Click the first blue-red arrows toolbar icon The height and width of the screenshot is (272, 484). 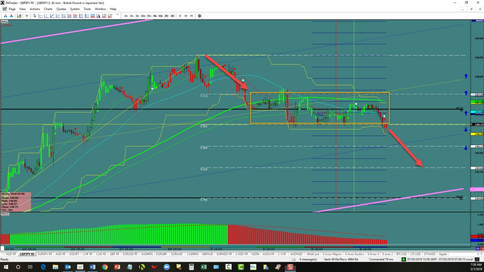click(5, 16)
